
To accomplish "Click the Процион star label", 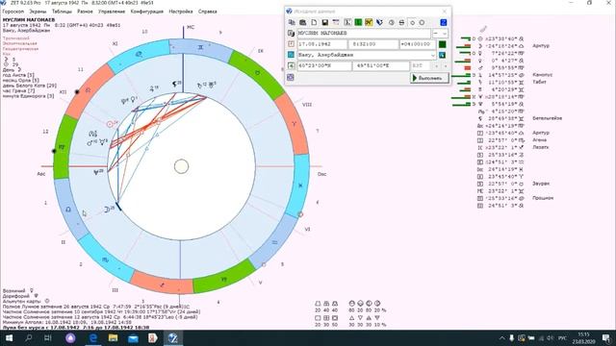I will 543,198.
